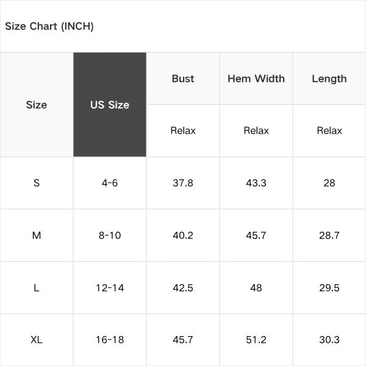
Task: Click the Hem Width column header
Action: tap(256, 79)
